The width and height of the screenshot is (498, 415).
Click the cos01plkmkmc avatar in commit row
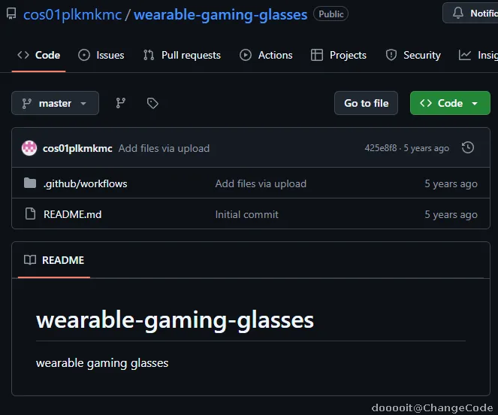pos(29,148)
